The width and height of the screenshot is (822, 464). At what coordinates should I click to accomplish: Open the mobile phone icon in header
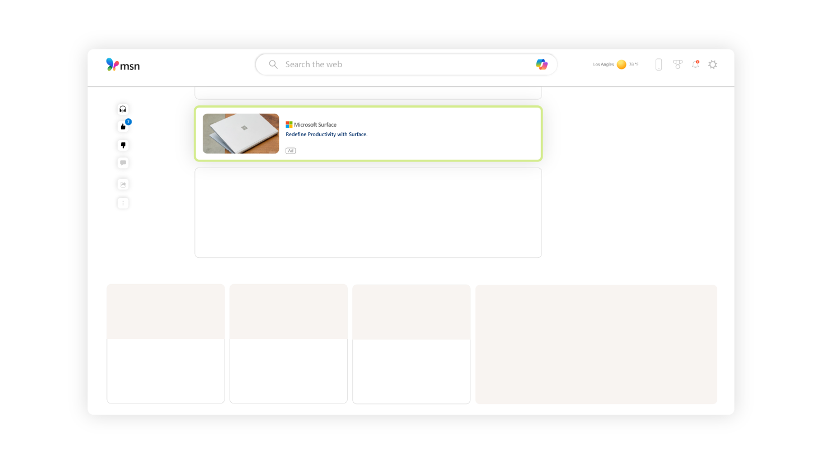658,64
